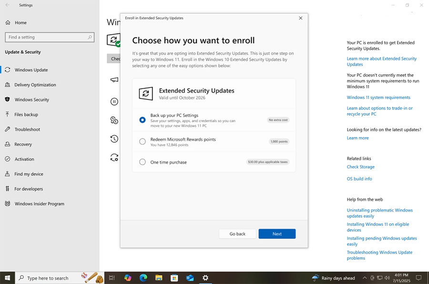Click the Check Storage link

(x=360, y=167)
